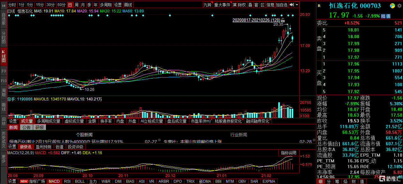This screenshot has height=184, width=403.
Task: Open 自选股 in the left sidebar
Action: coord(4,19)
